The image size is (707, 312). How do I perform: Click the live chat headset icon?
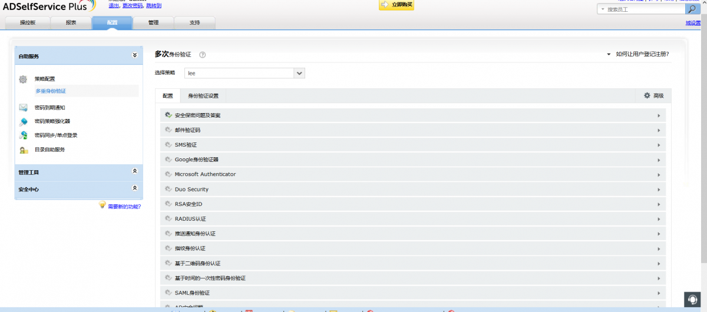tap(692, 299)
